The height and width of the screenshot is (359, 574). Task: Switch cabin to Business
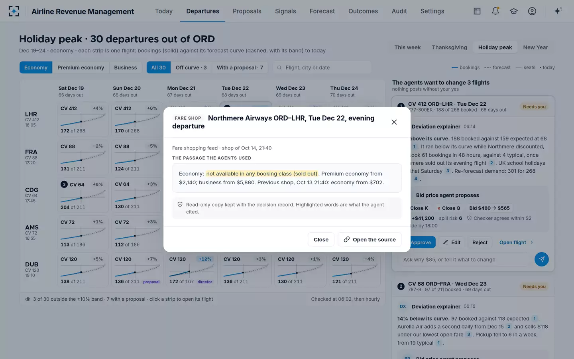click(126, 67)
